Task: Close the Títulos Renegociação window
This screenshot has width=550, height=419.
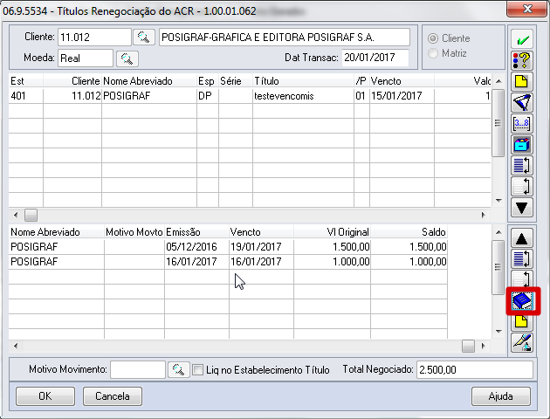Action: pyautogui.click(x=527, y=9)
